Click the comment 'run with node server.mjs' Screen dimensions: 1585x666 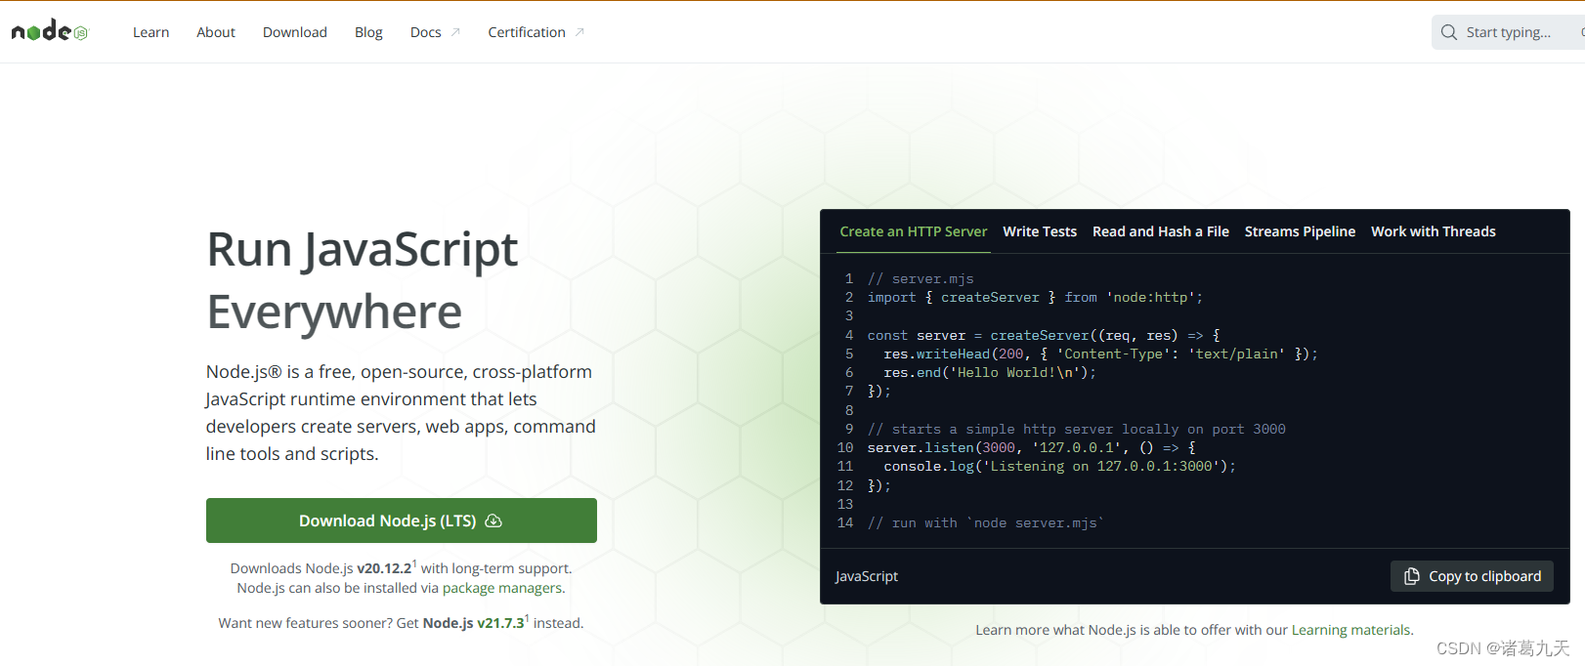click(986, 522)
